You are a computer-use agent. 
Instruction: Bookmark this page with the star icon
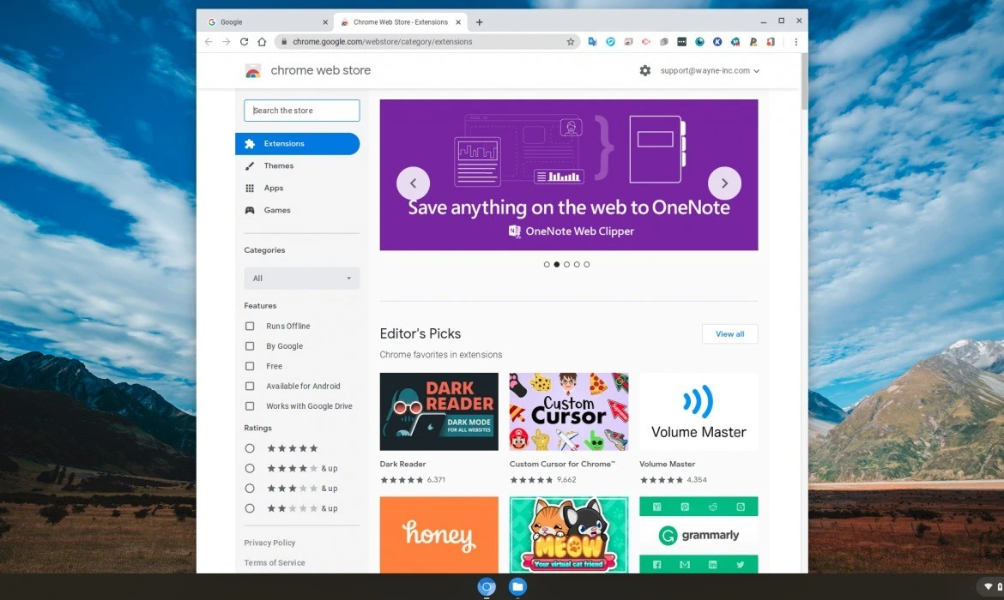(571, 42)
